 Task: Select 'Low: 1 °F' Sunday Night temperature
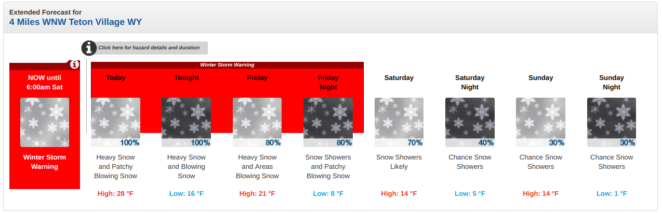(x=612, y=194)
